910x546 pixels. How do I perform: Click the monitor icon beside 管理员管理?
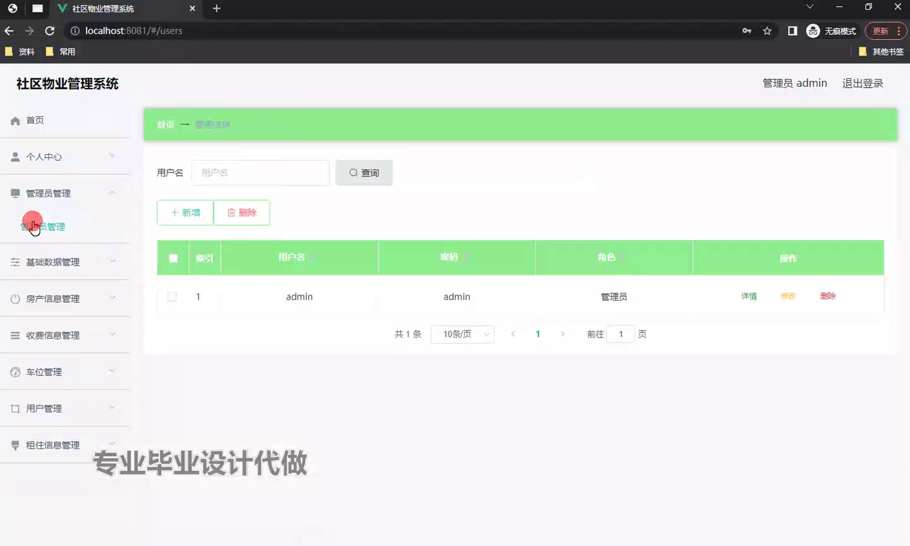15,193
